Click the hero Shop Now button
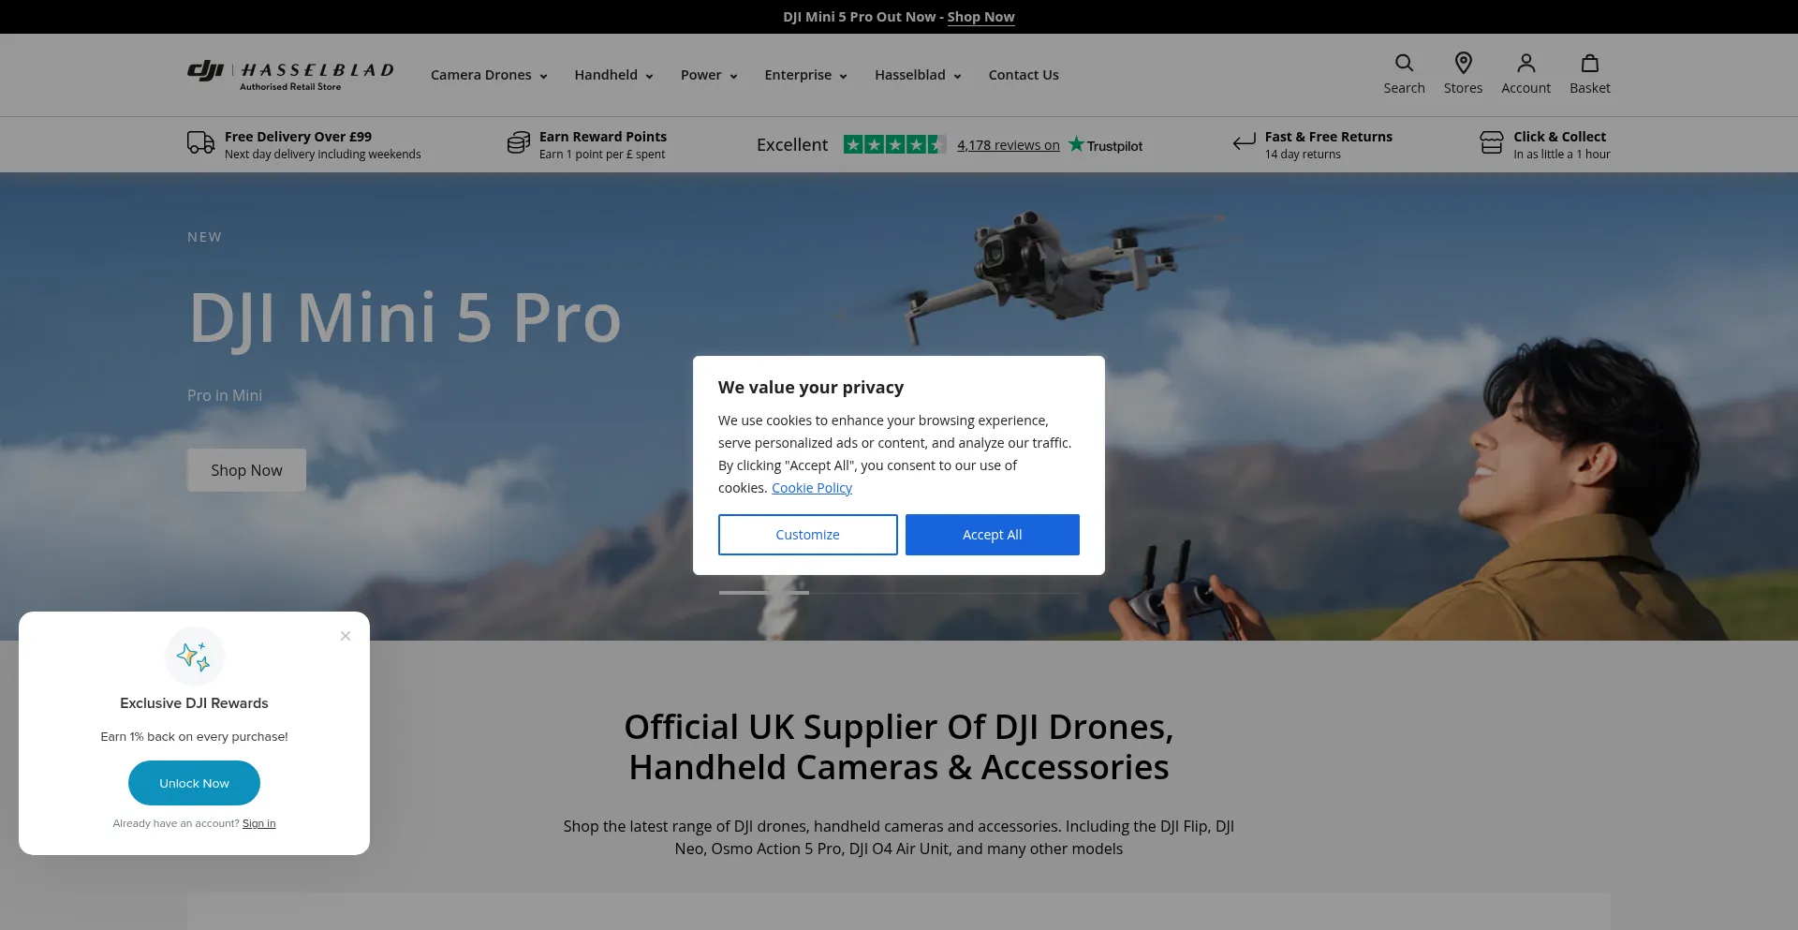Screen dimensions: 1798x930 click(246, 470)
